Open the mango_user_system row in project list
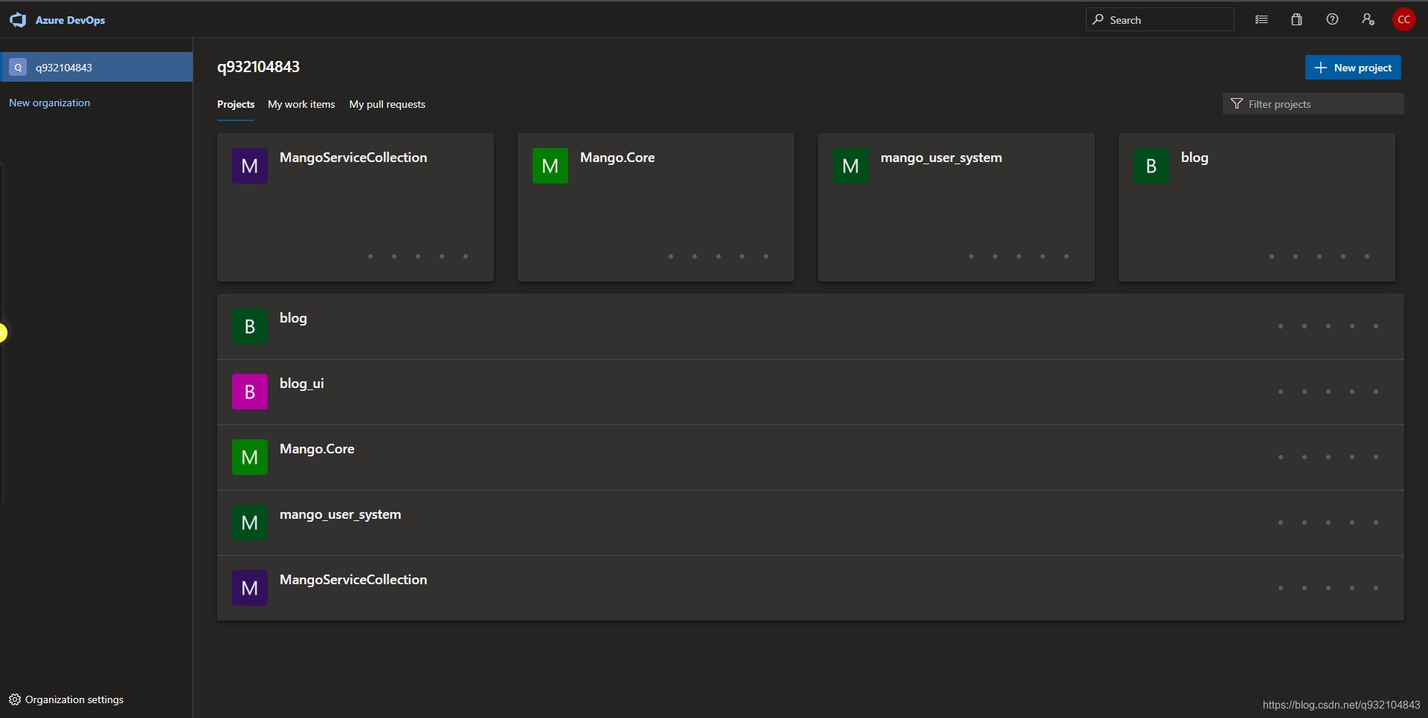Screen dimensions: 1428x718 (811, 523)
